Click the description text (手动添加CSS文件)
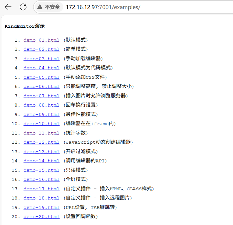Screen dimensions: 233x225 point(85,77)
